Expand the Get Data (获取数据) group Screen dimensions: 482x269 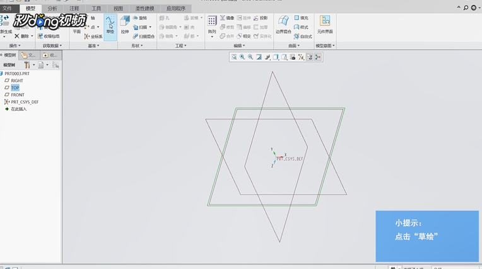(x=52, y=46)
